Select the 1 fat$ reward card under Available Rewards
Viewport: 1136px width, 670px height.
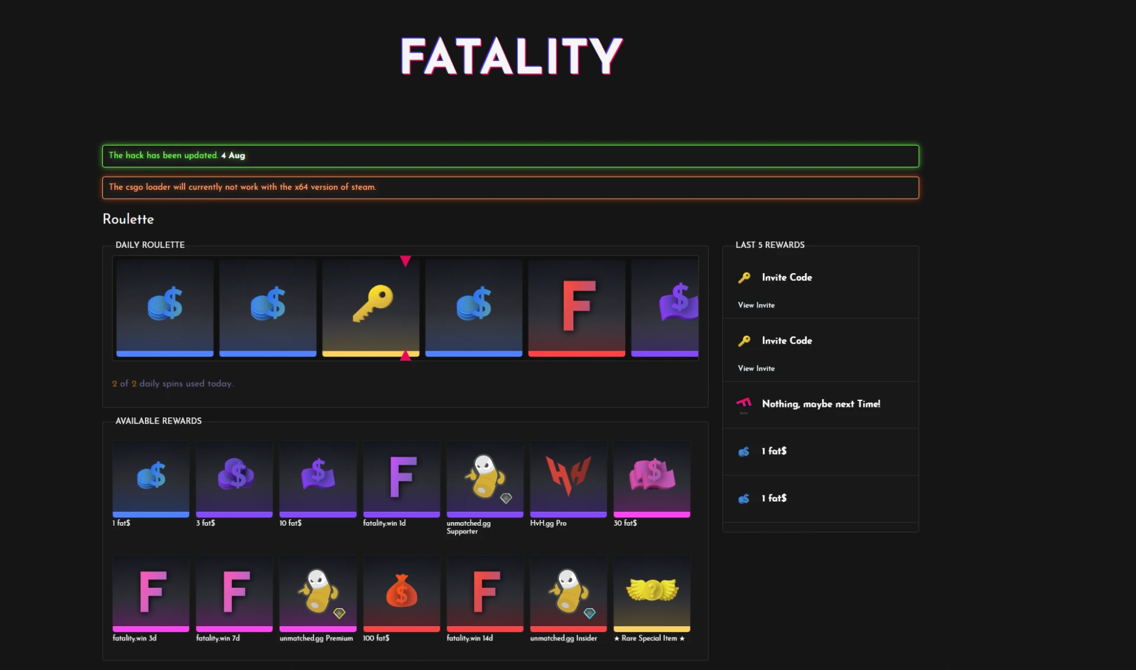pos(151,479)
